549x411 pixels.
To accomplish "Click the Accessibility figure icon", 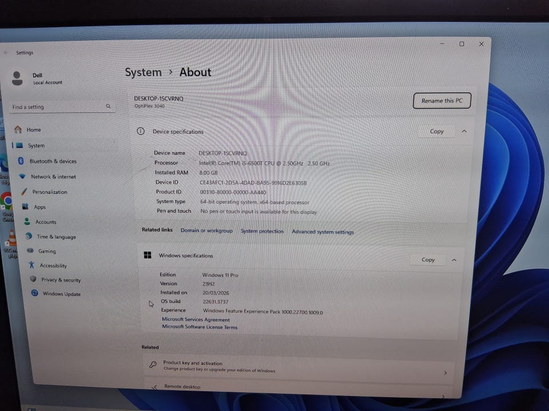I will click(x=31, y=265).
